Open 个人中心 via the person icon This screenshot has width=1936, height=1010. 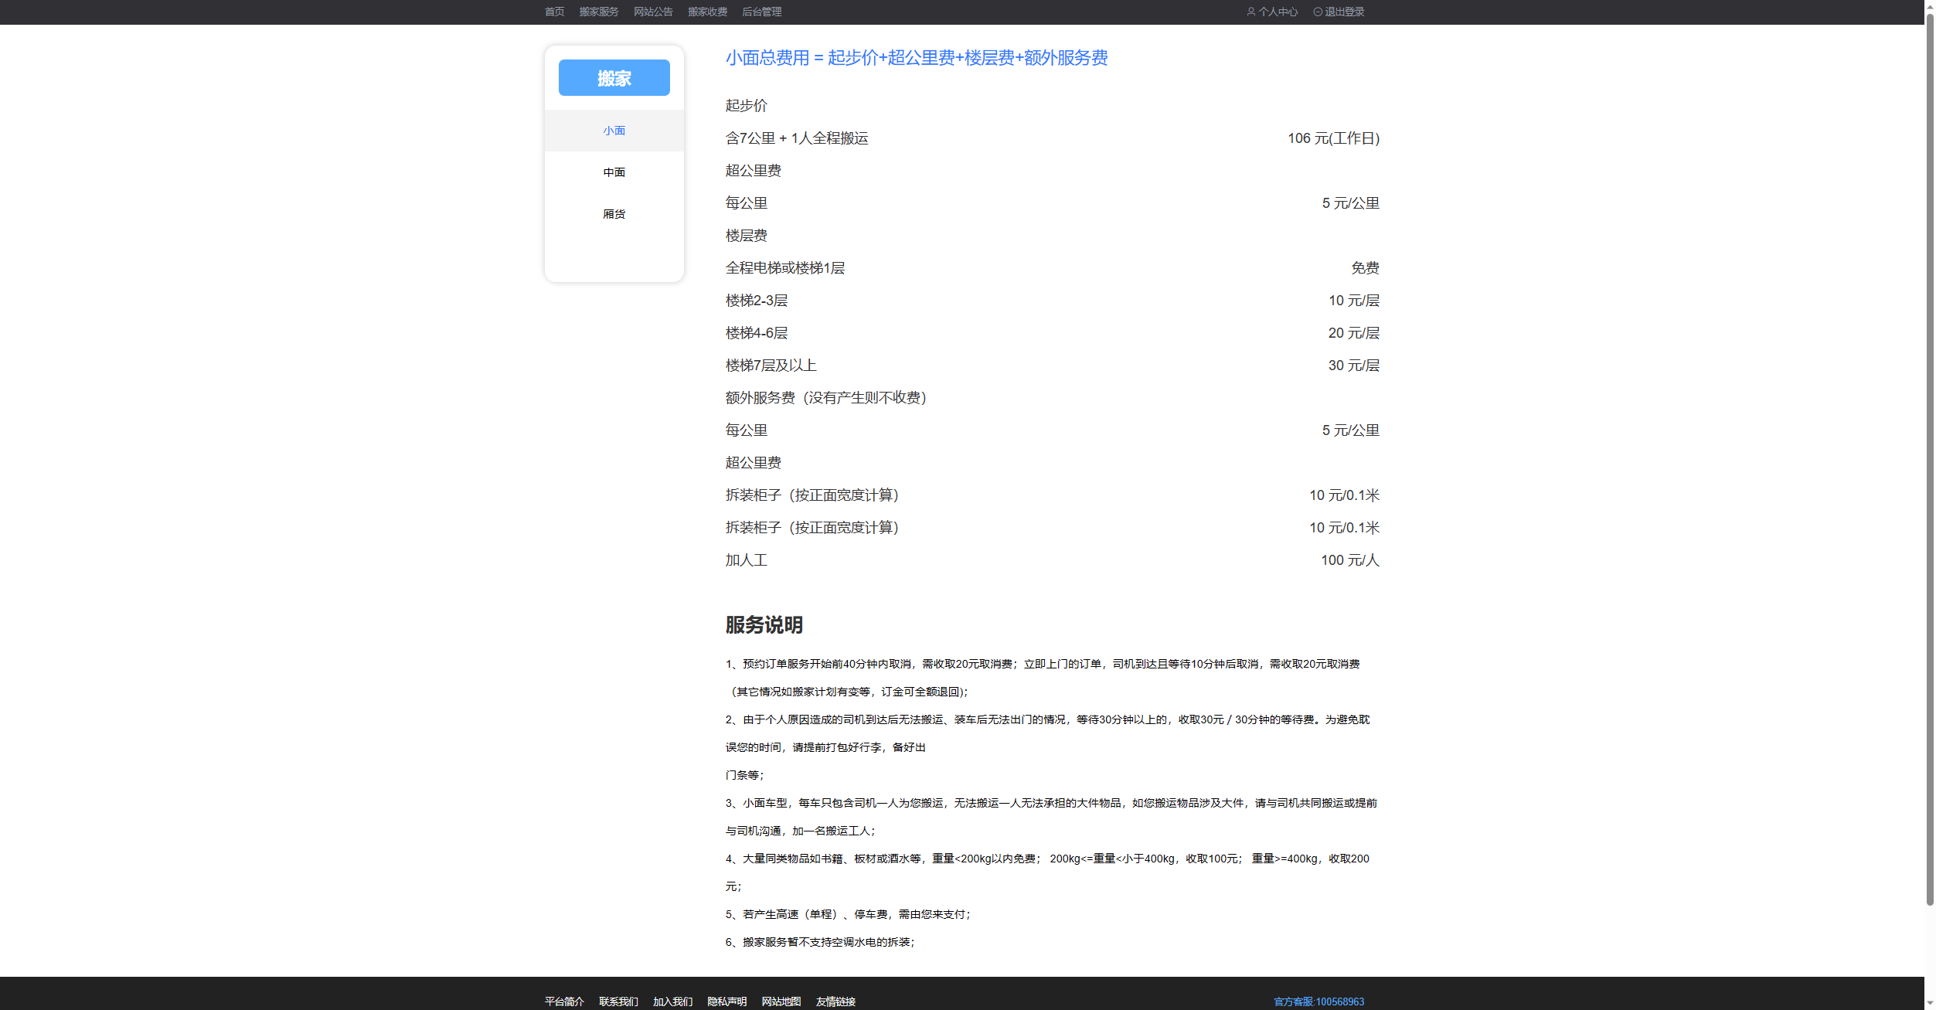pos(1272,12)
